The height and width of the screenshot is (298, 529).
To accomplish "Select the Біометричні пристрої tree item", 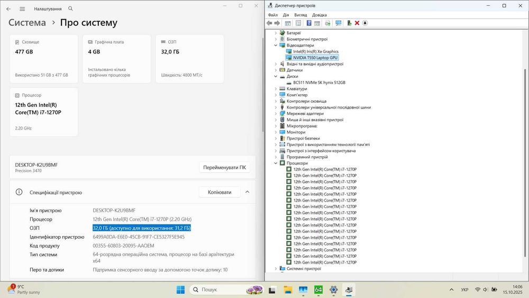I will click(307, 39).
